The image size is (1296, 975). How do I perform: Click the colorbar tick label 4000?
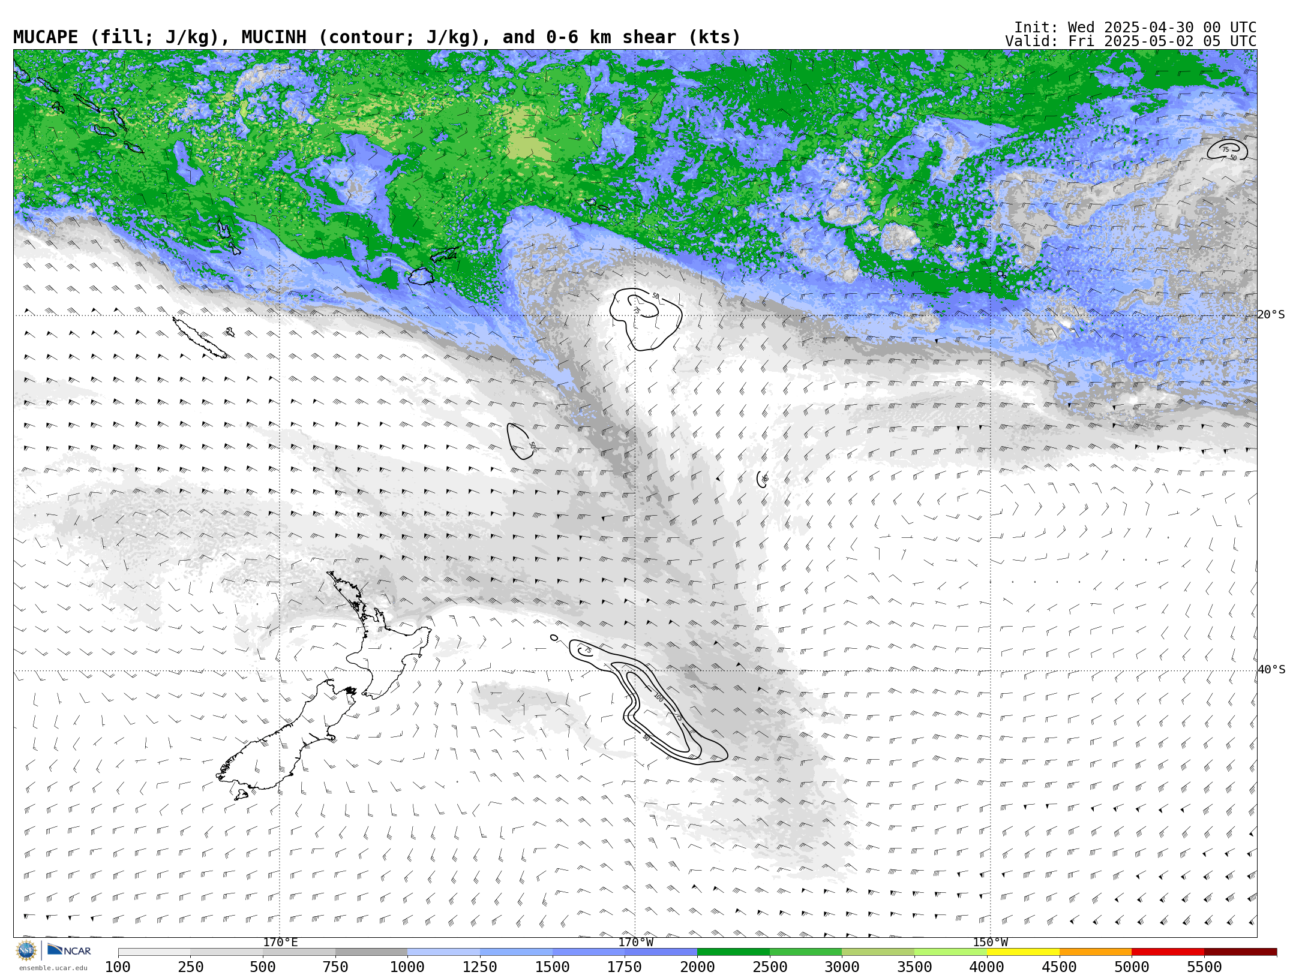987,967
